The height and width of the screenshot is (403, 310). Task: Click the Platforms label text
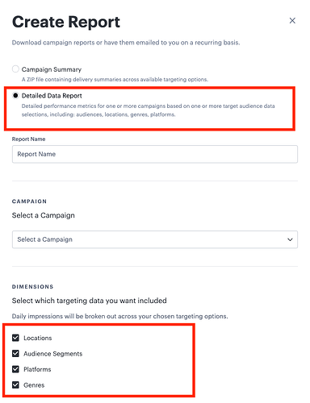coord(37,369)
